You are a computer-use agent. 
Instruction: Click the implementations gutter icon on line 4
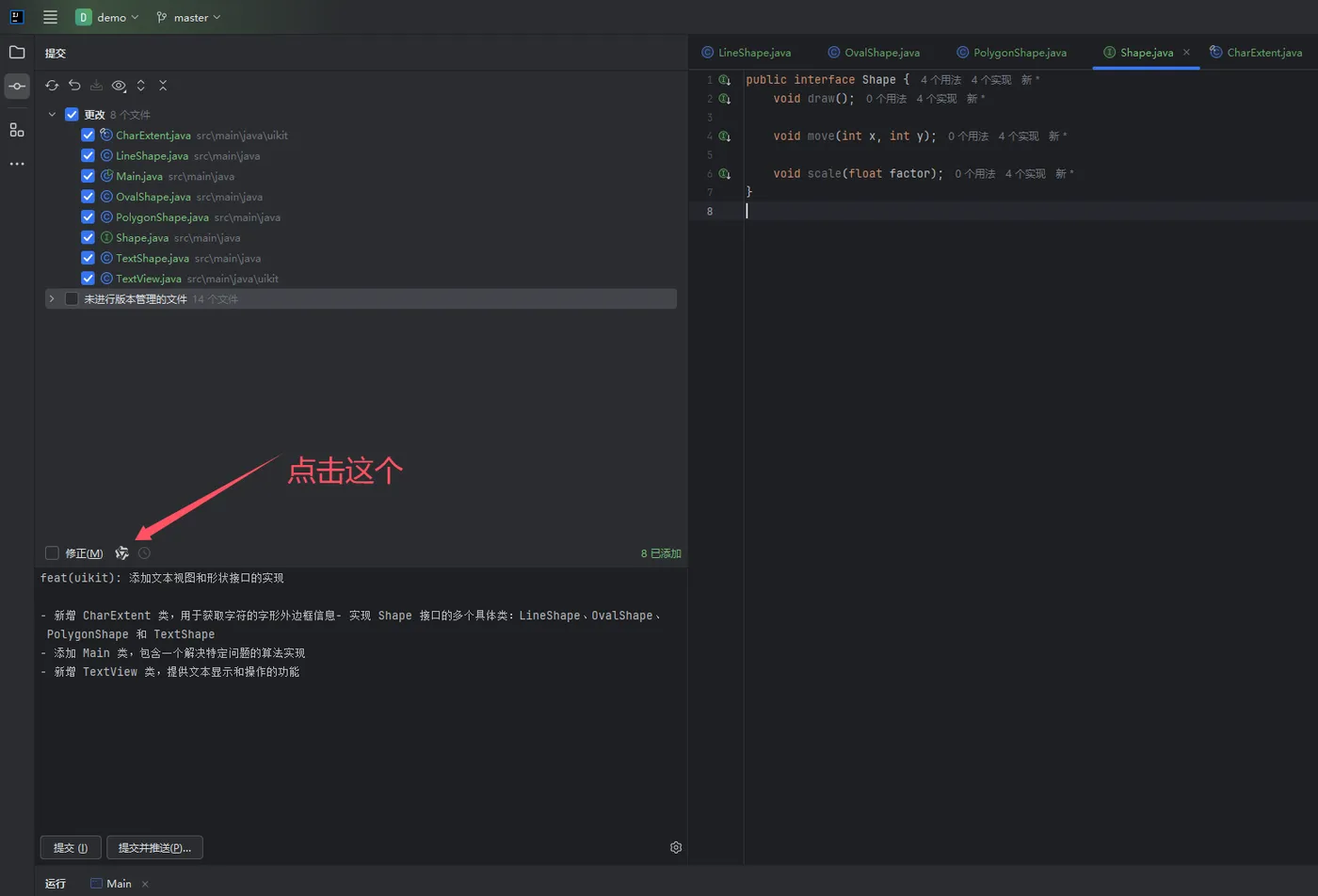(x=725, y=136)
